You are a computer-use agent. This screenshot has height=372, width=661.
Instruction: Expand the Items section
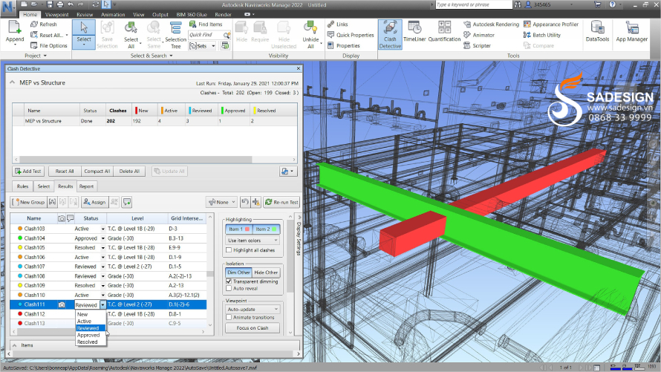point(15,345)
